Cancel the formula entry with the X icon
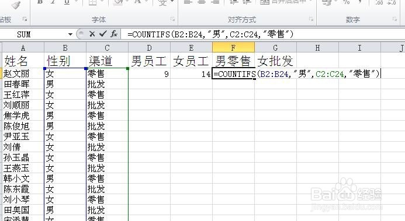The width and height of the screenshot is (405, 221). pyautogui.click(x=92, y=34)
